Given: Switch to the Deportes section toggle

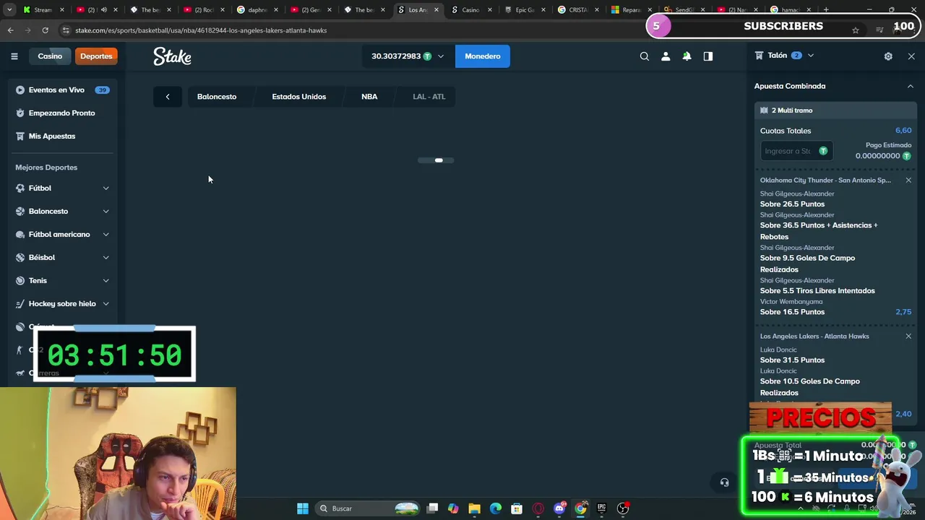Looking at the screenshot, I should [x=96, y=56].
